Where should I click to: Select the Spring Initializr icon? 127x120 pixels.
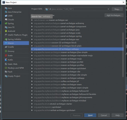(x=6, y=39)
